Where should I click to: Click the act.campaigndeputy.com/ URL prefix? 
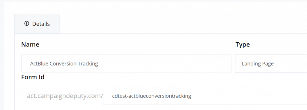(x=65, y=96)
